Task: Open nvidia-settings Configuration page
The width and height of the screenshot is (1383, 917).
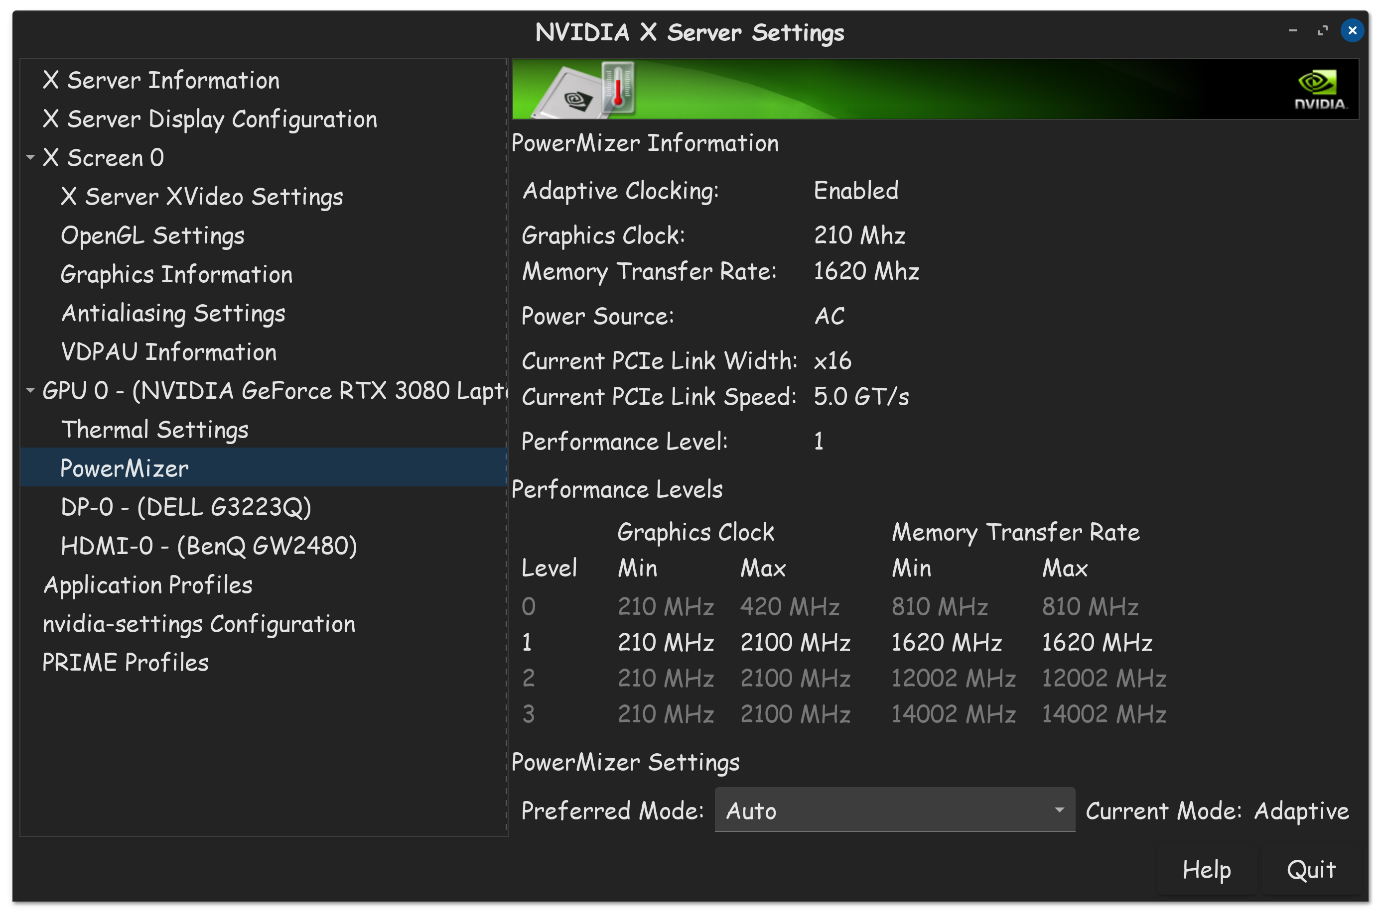Action: pos(198,623)
